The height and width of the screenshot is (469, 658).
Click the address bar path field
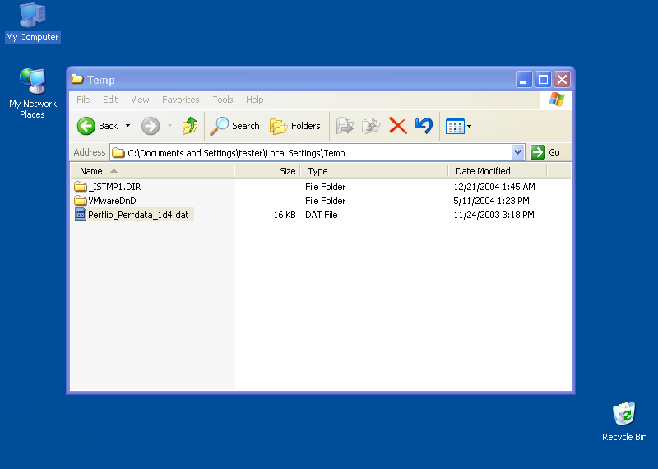coord(313,152)
